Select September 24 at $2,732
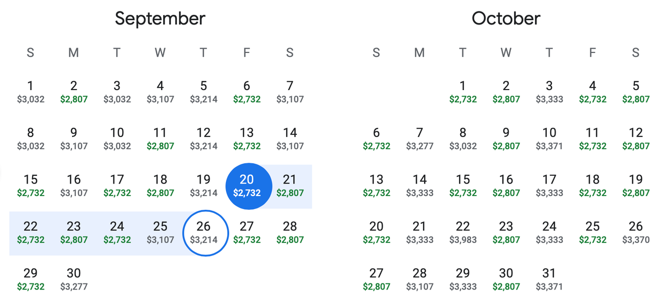Viewport: 655px width, 302px height. (117, 233)
